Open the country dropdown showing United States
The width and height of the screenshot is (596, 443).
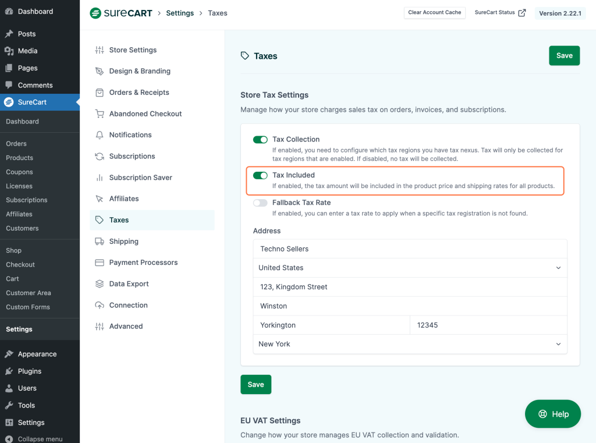point(409,268)
